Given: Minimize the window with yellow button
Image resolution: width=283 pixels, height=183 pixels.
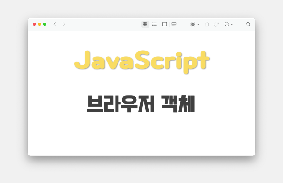Looking at the screenshot, I should click(x=39, y=24).
